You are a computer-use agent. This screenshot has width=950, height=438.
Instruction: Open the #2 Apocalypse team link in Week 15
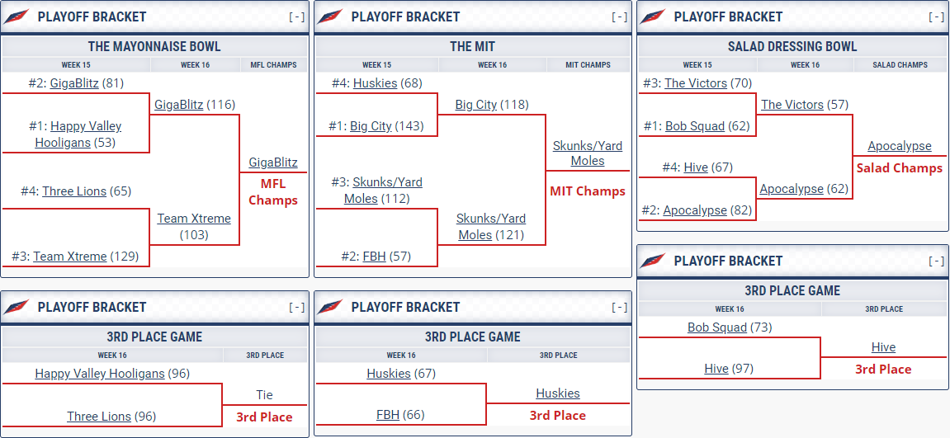point(695,210)
